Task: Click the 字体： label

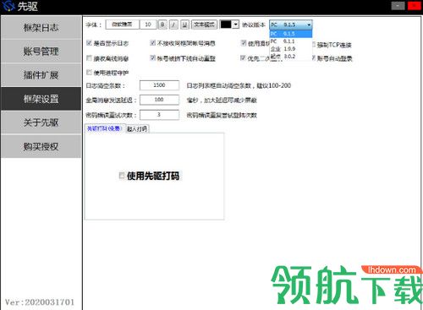Action: [94, 24]
